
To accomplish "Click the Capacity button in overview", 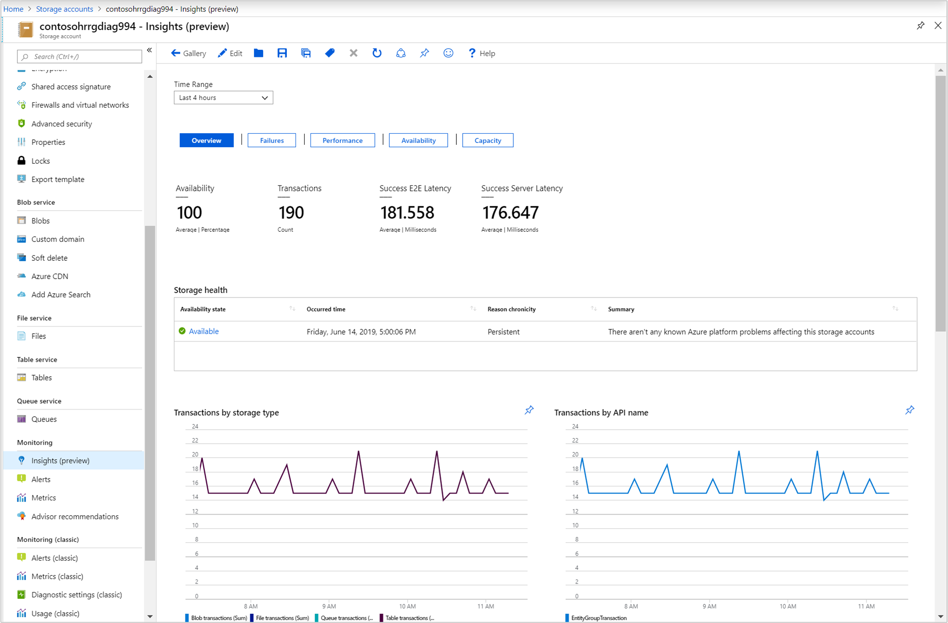I will (487, 140).
